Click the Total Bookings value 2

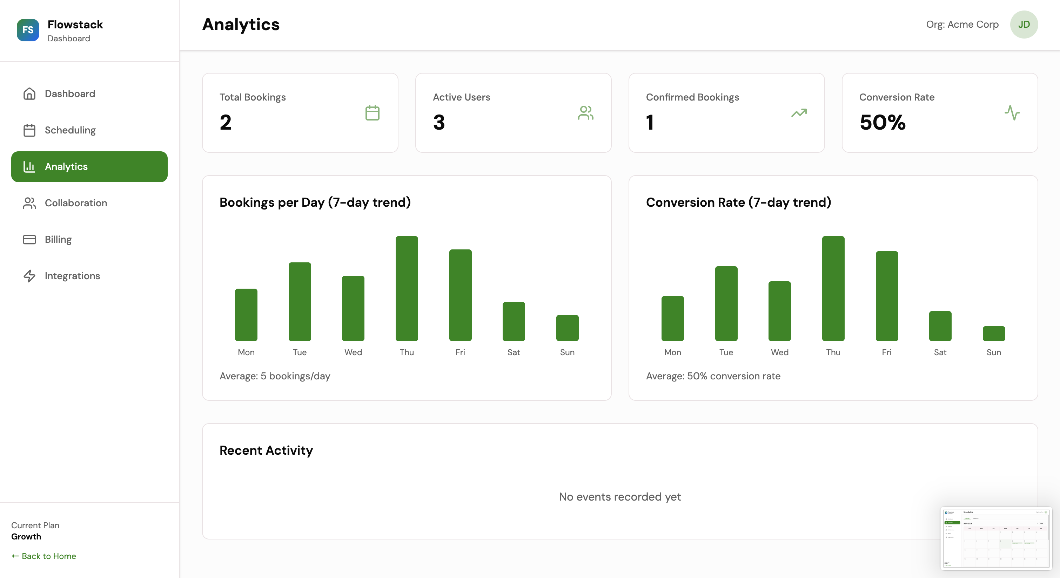click(x=226, y=122)
